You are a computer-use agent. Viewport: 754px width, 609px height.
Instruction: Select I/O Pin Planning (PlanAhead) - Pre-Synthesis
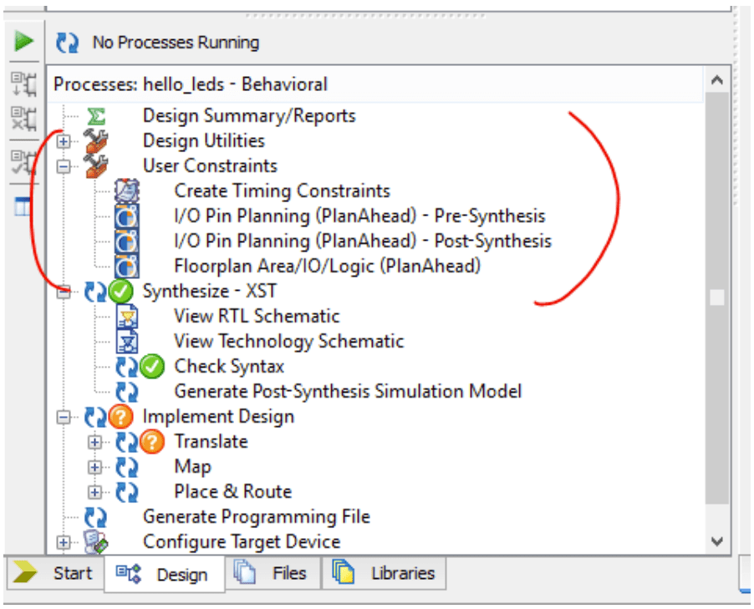tap(359, 216)
